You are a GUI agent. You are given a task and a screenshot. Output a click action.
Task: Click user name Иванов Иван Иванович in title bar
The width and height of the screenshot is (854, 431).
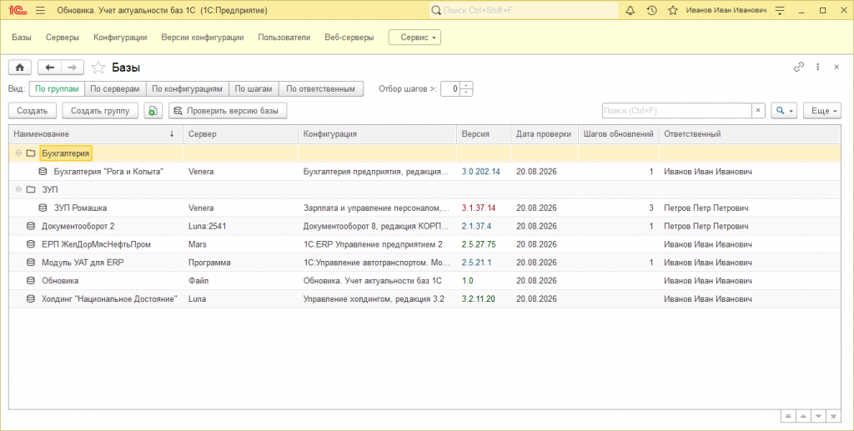pos(726,10)
